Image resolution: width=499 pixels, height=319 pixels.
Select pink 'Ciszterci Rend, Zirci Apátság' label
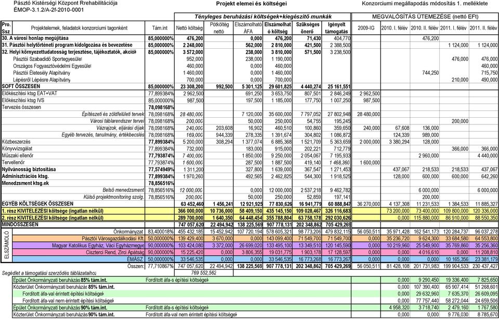point(115,252)
